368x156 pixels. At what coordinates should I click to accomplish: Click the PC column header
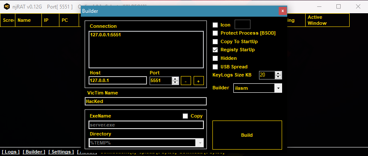click(69, 20)
